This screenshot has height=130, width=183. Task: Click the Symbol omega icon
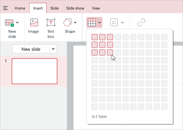coord(114,23)
